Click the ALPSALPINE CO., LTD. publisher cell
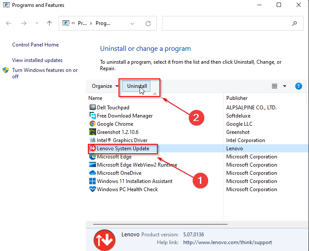Screen dimensions: 309x251 pyautogui.click(x=251, y=108)
